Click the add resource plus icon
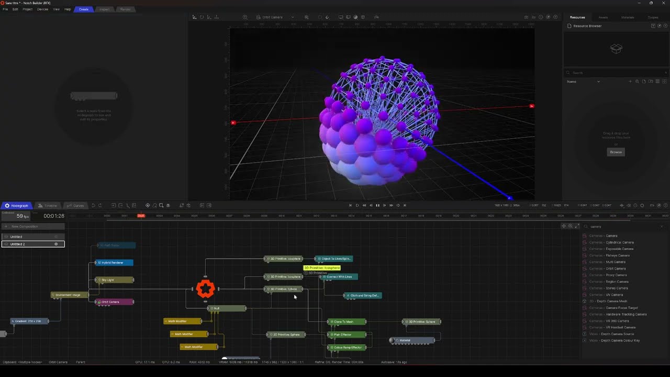Screen dimensions: 670x377 pyautogui.click(x=630, y=82)
